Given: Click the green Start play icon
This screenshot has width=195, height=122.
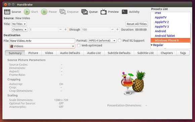Looking at the screenshot, I should click(x=27, y=12).
